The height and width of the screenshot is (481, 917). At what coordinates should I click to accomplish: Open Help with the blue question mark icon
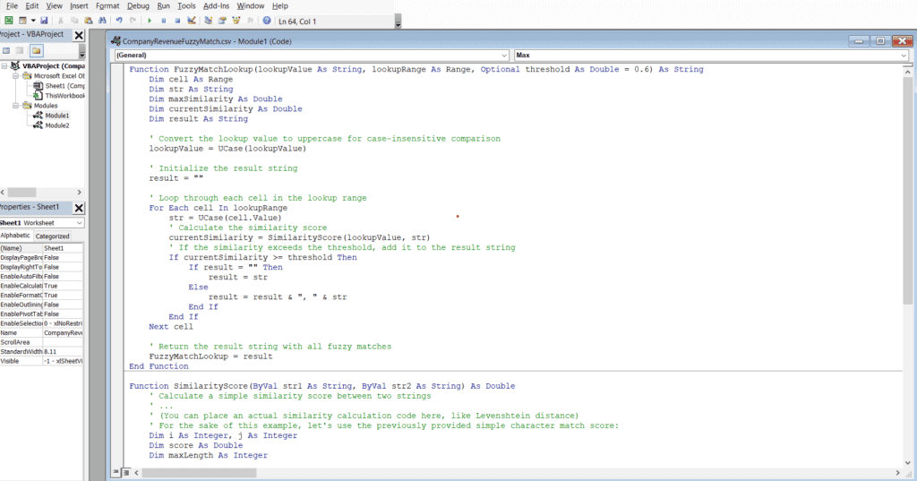tap(267, 21)
